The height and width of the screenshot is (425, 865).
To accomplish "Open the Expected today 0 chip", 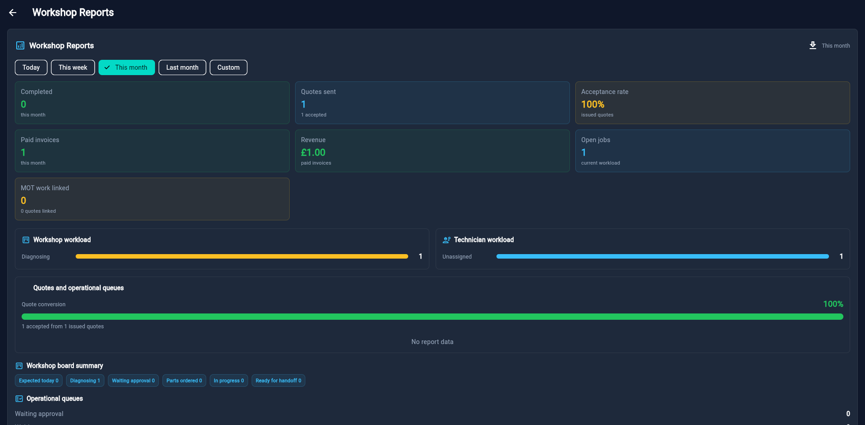I will coord(39,380).
